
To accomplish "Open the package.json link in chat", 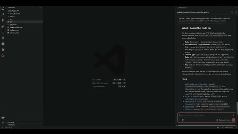I will (189, 102).
